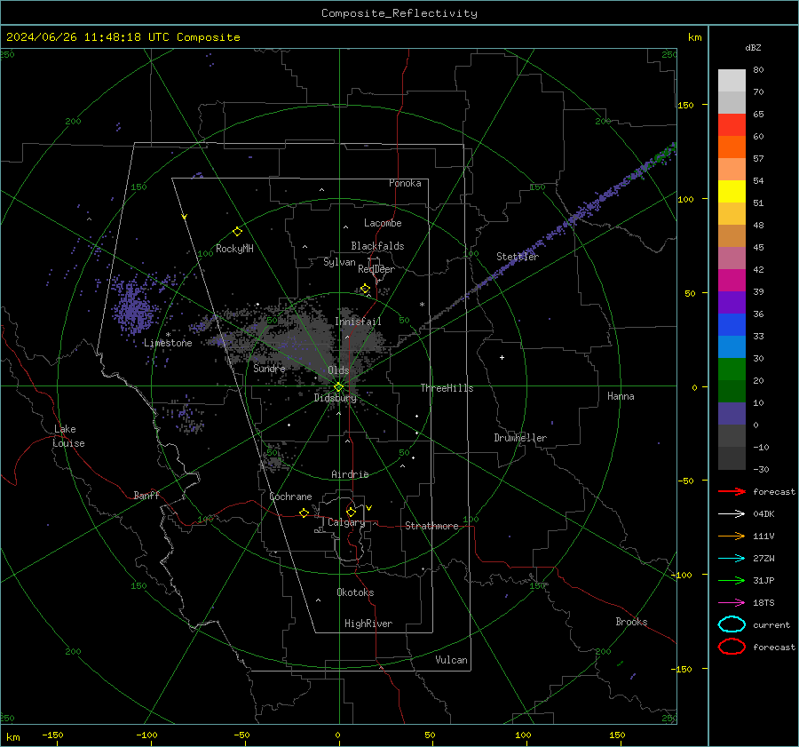The width and height of the screenshot is (799, 747).
Task: Click the Calgary city label
Action: coord(346,522)
